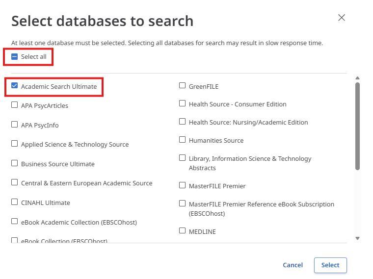Uncheck Academic Search Ultimate database
The image size is (373, 279).
(15, 86)
